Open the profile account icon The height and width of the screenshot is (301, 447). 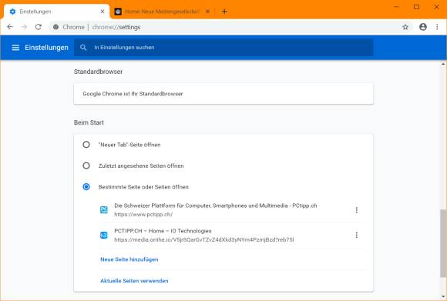(423, 27)
